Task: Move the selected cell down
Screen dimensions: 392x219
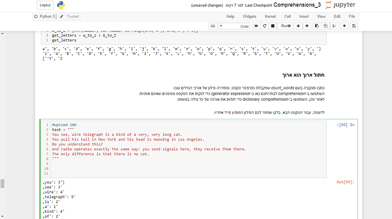Action: point(298,26)
